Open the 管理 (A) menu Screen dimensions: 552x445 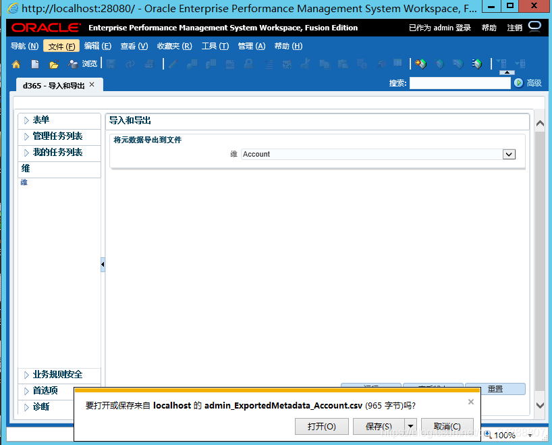252,46
